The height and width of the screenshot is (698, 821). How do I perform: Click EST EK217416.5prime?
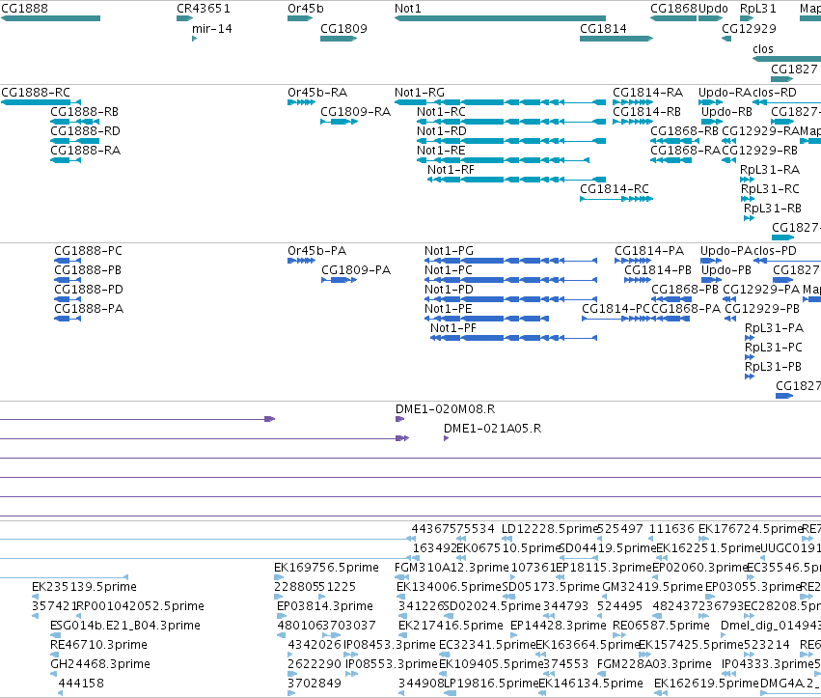tap(403, 635)
